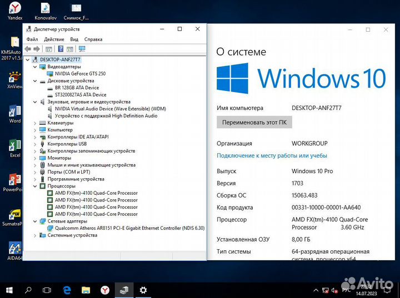Expand the Контроллеры USB category
400x298 pixels.
35,144
